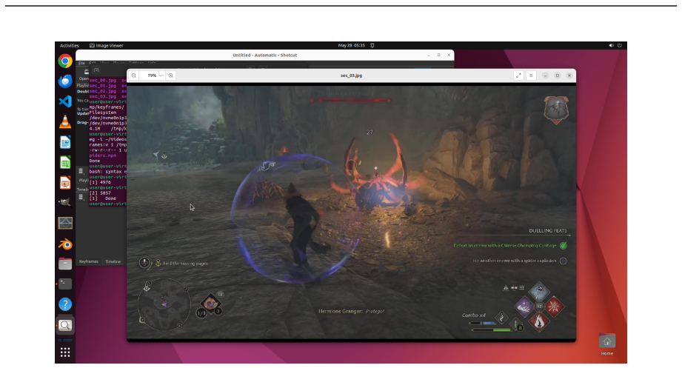Switch to Timeline tab in Shotcut

pyautogui.click(x=113, y=261)
